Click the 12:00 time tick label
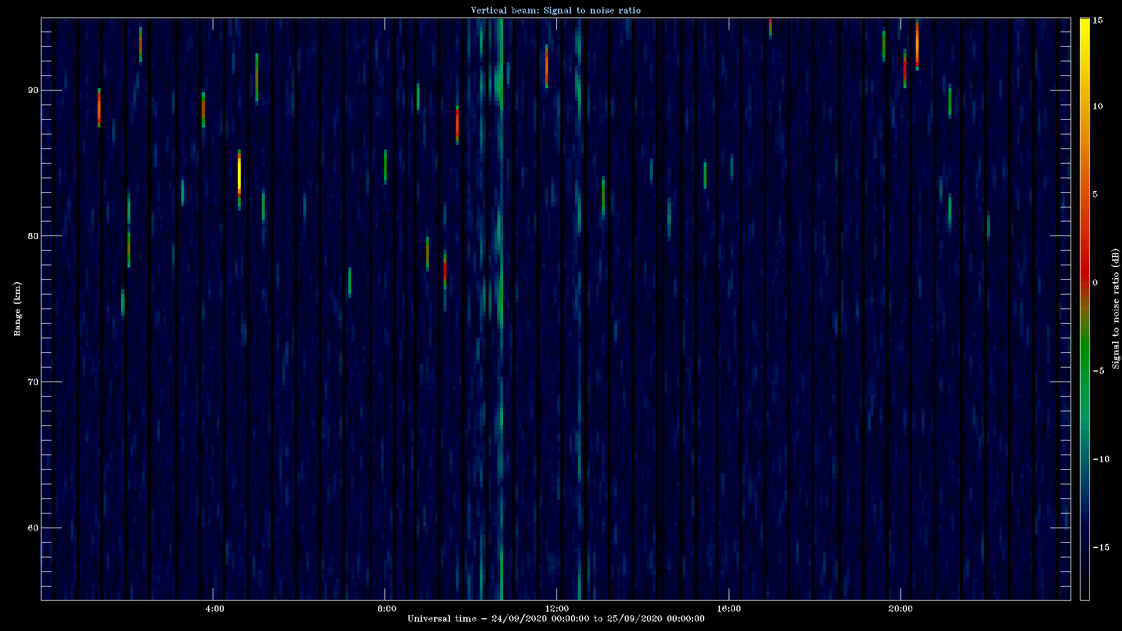 coord(557,609)
